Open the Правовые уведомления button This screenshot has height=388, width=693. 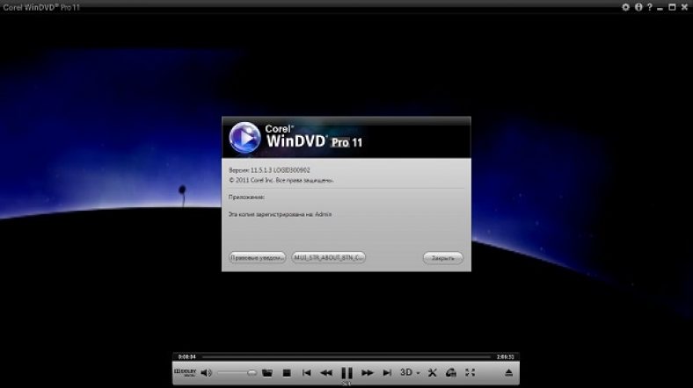(257, 257)
